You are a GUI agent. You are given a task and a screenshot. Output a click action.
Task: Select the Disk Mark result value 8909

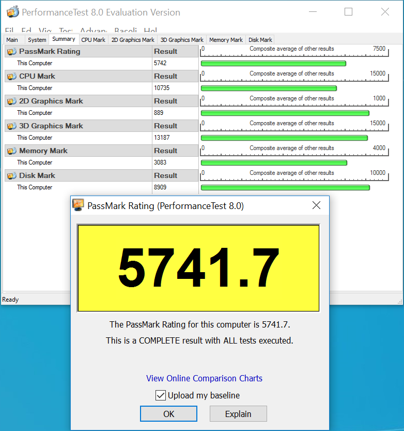[160, 187]
